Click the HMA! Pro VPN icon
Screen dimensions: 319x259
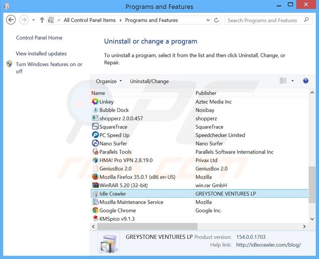click(95, 160)
